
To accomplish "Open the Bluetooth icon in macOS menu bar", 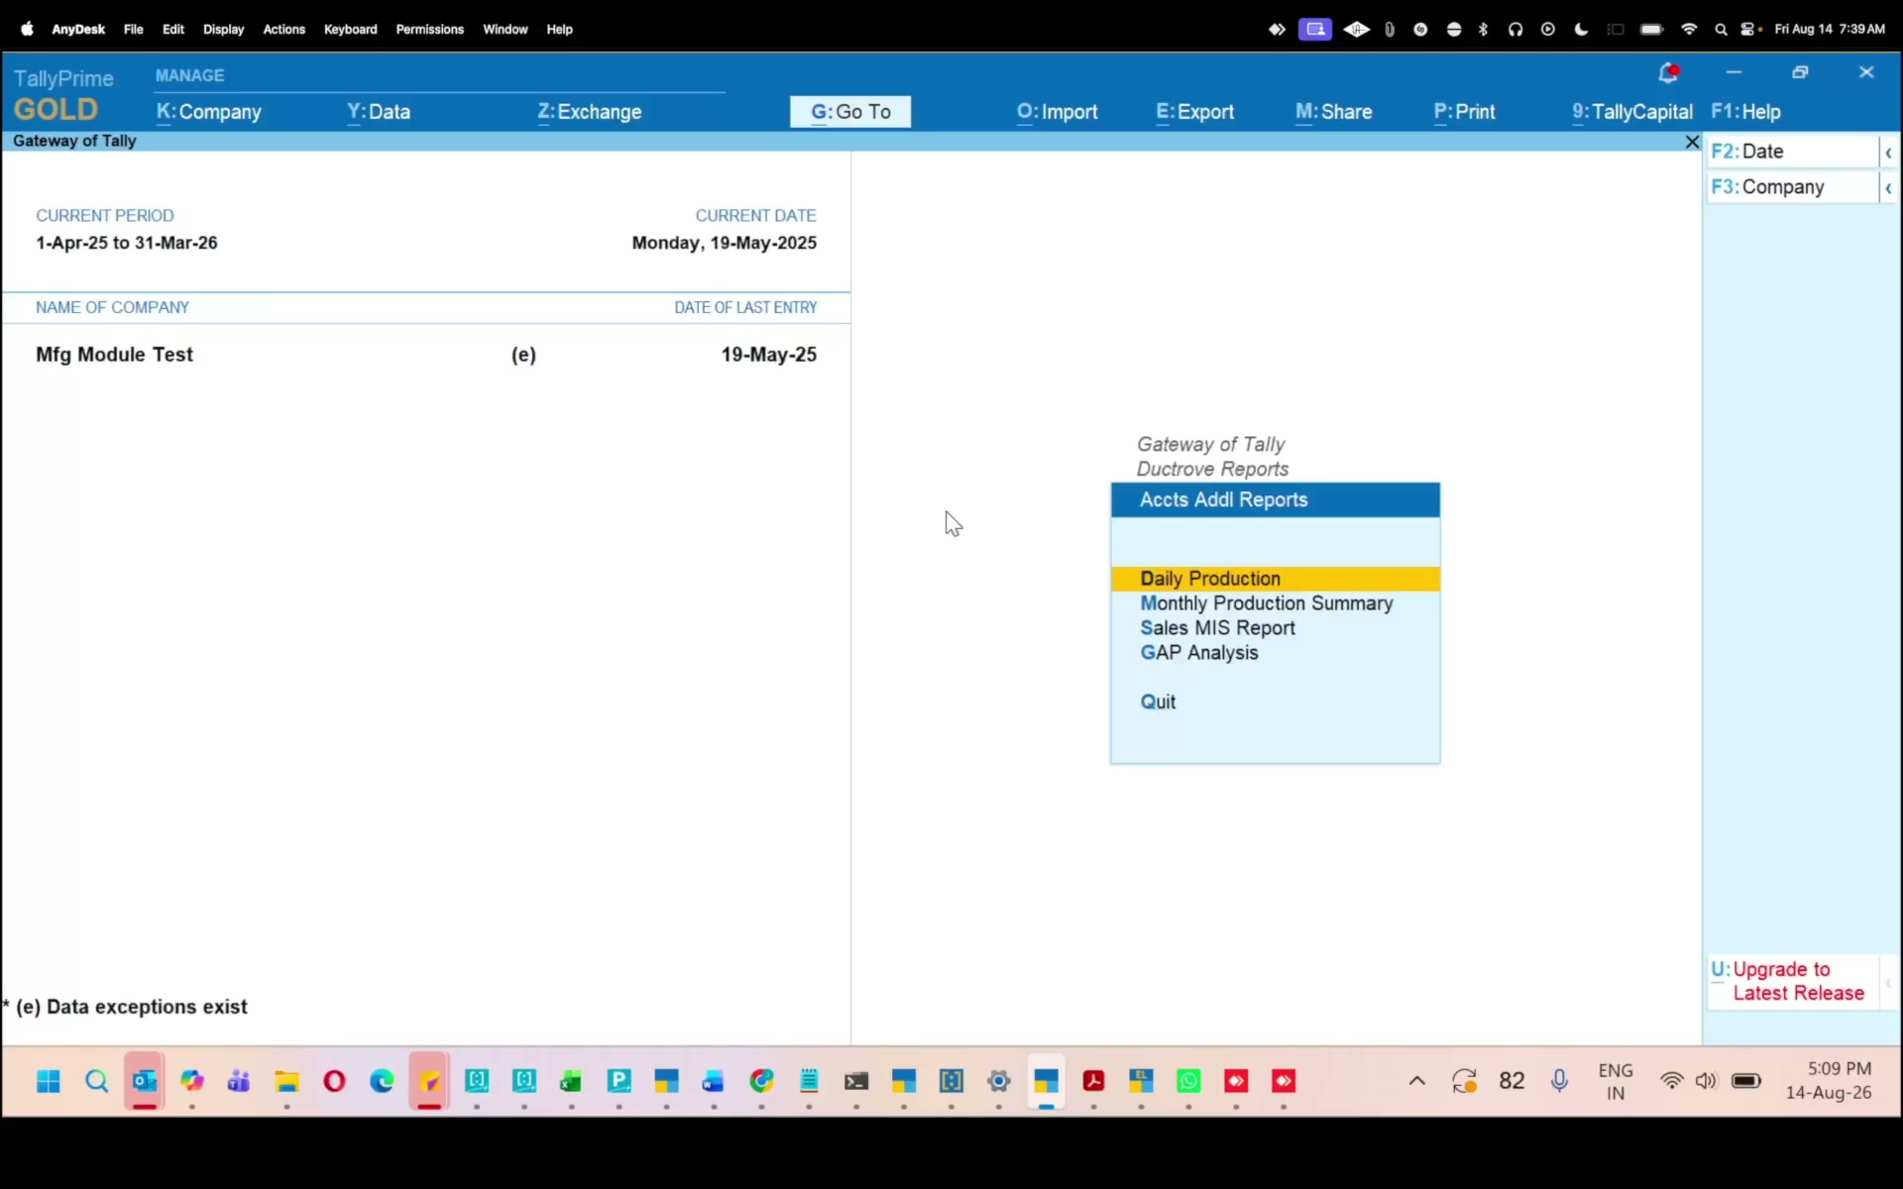I will 1484,30.
